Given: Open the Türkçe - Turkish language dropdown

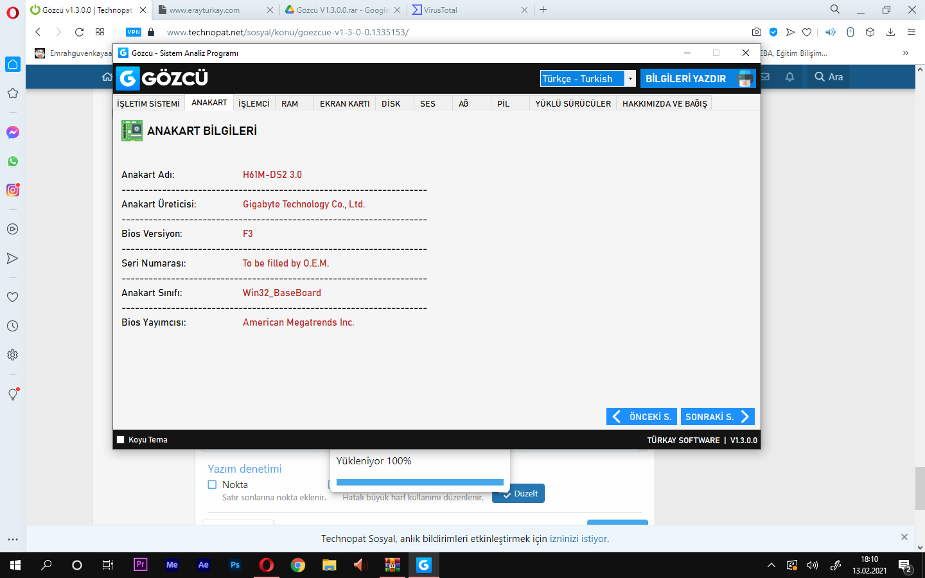Looking at the screenshot, I should 588,78.
